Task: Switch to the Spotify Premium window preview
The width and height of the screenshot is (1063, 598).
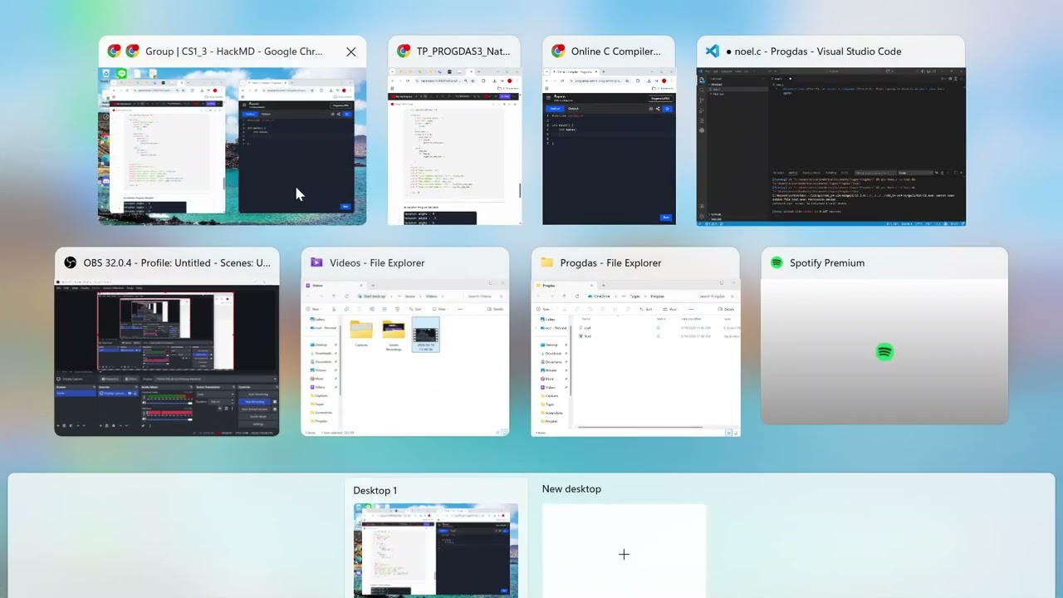Action: (884, 352)
